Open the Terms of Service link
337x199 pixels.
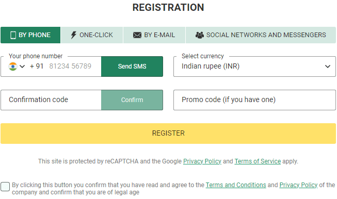click(x=258, y=161)
